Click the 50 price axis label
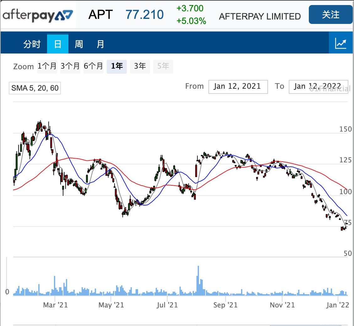 (x=348, y=253)
